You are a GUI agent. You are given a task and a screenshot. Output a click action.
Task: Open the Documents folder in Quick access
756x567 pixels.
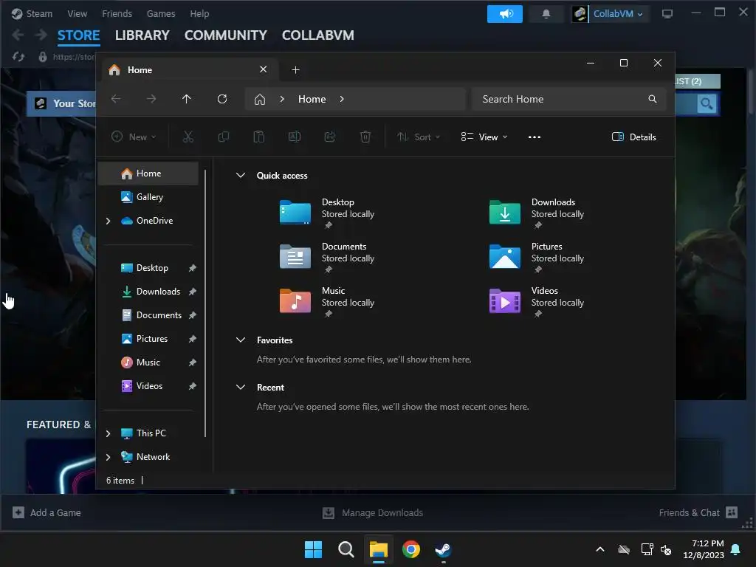pyautogui.click(x=327, y=257)
